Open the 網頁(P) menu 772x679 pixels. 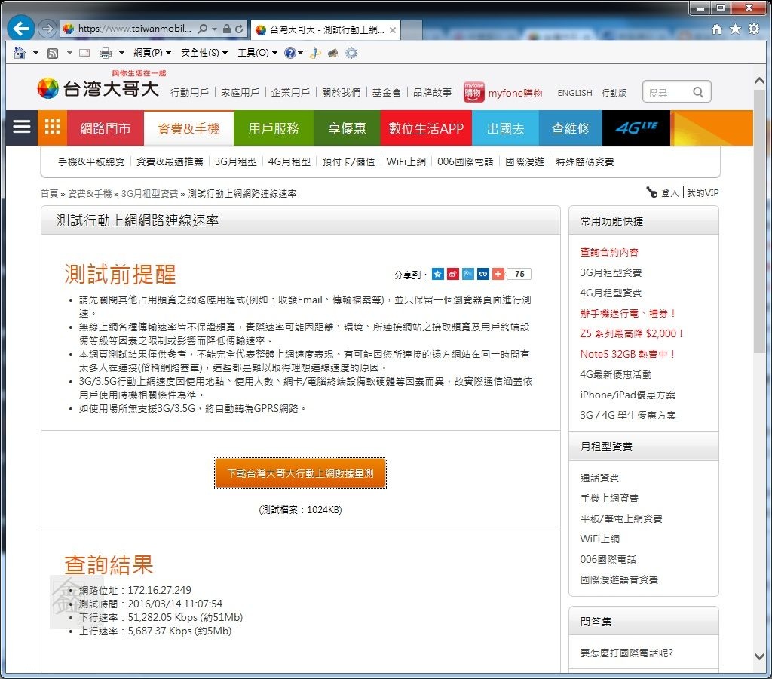[152, 53]
